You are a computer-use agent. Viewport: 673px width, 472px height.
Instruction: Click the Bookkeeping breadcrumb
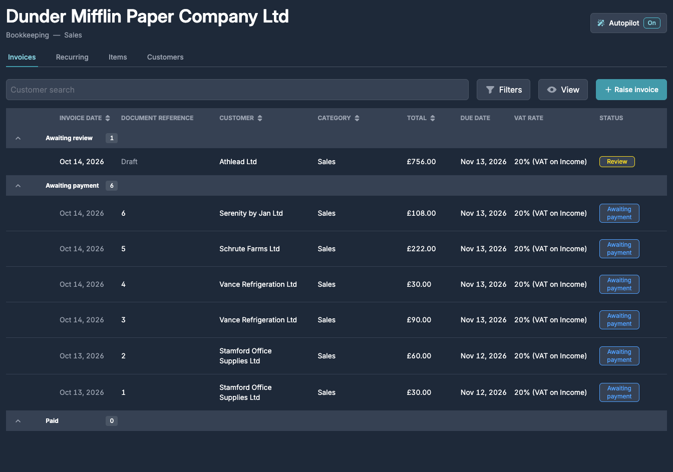[x=28, y=35]
